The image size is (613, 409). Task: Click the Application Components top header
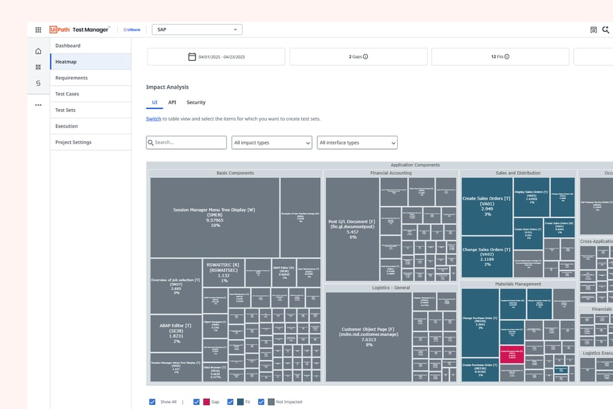tap(415, 165)
